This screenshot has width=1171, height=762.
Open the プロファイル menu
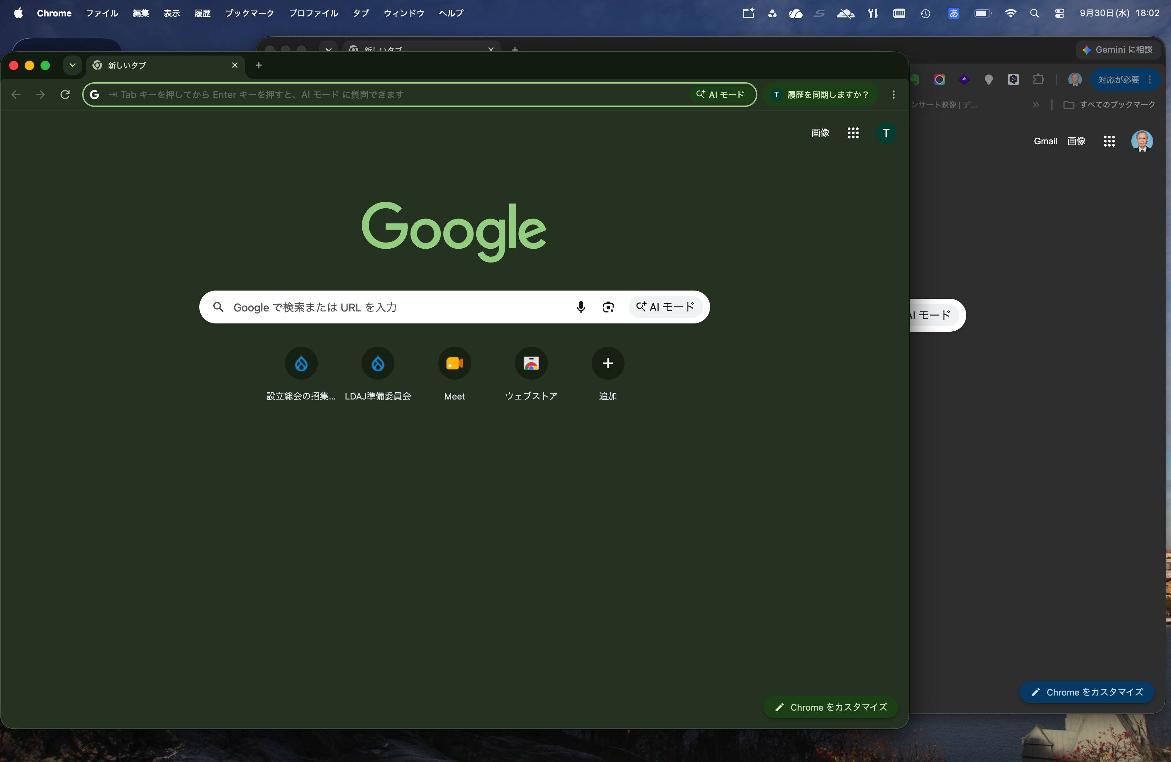click(313, 13)
